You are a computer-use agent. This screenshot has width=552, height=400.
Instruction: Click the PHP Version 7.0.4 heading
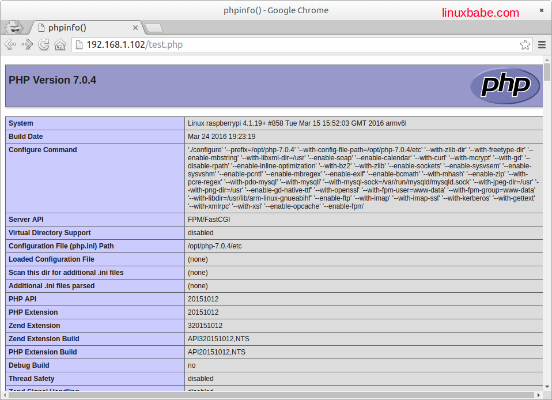(x=52, y=80)
